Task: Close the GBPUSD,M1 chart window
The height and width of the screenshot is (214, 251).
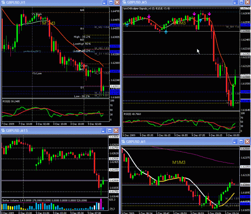Action: click(247, 141)
